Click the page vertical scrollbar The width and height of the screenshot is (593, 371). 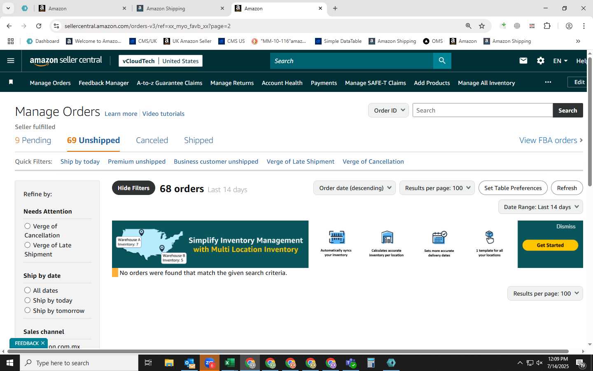coord(590,122)
